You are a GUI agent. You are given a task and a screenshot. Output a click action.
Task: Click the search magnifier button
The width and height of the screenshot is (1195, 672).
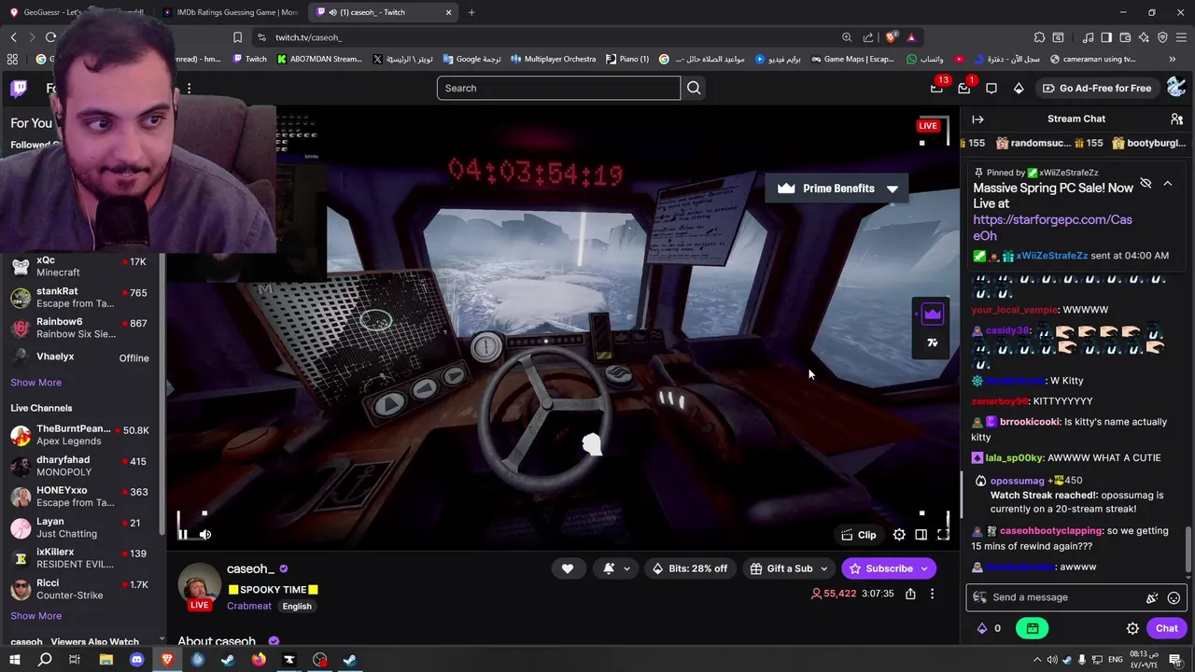point(694,88)
